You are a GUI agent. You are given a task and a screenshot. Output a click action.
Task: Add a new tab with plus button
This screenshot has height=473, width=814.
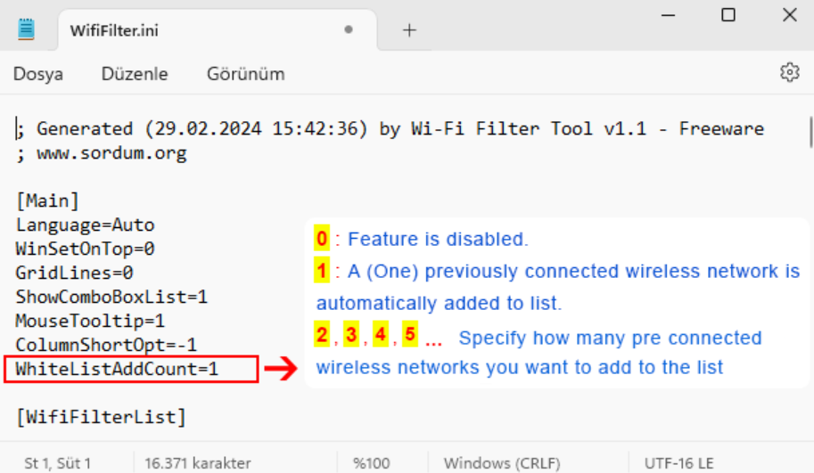point(409,30)
